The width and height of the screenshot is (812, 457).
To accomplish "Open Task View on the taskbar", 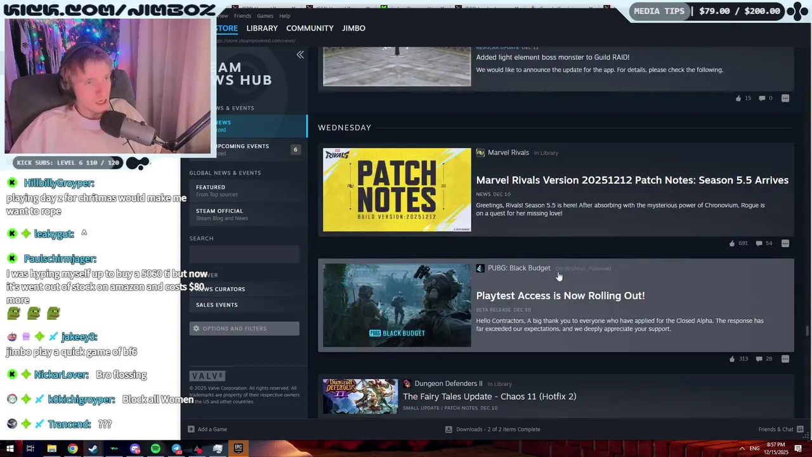I will point(30,449).
